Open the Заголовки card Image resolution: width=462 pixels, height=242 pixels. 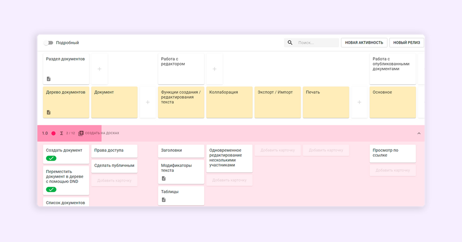181,151
